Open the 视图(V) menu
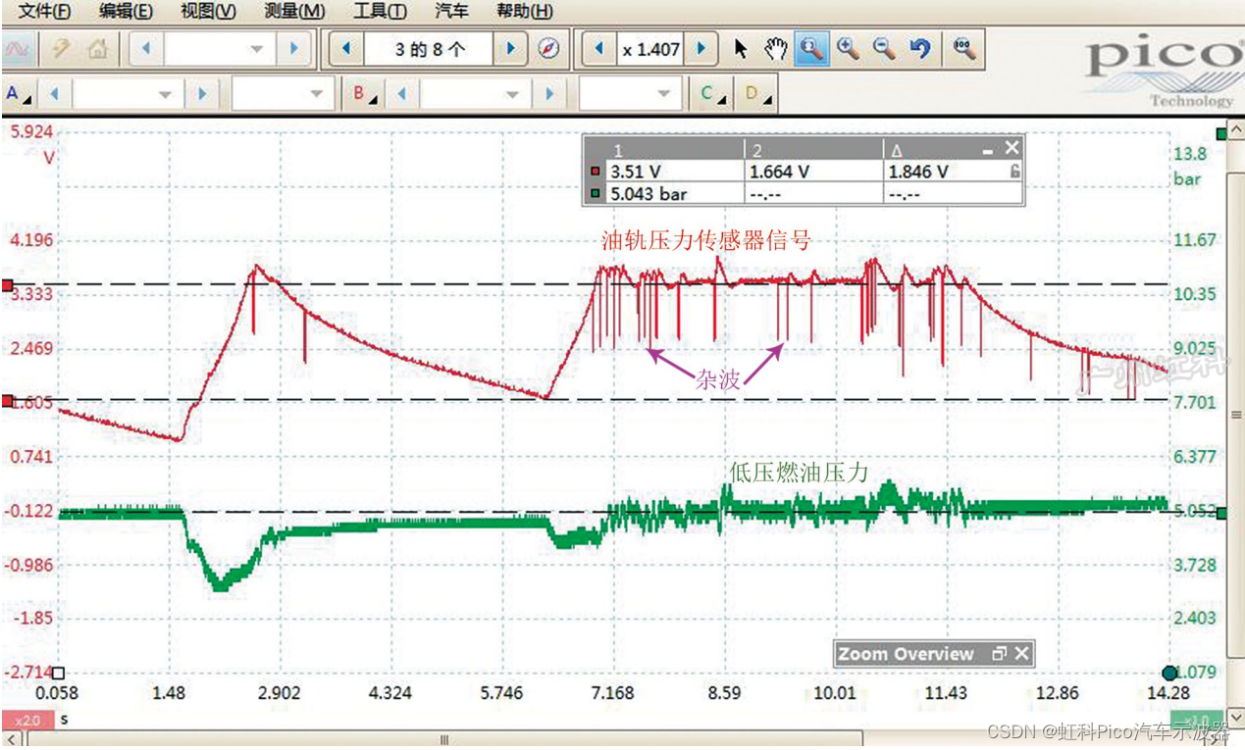Viewport: 1245px width, 750px height. (x=209, y=12)
